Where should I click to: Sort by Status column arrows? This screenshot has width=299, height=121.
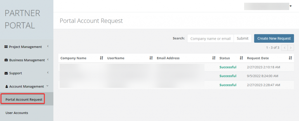(241, 58)
